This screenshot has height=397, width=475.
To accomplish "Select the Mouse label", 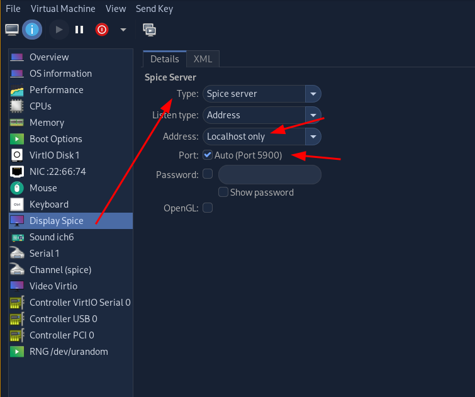I will click(x=43, y=188).
